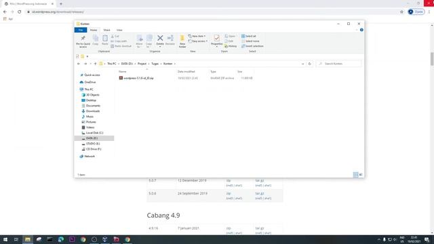Viewport: 434px width, 244px height.
Task: Refresh the Konten folder view
Action: tap(309, 64)
